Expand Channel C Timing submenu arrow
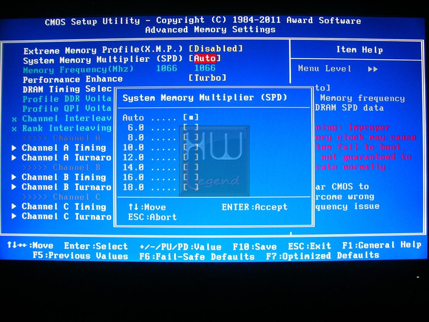 (x=14, y=207)
